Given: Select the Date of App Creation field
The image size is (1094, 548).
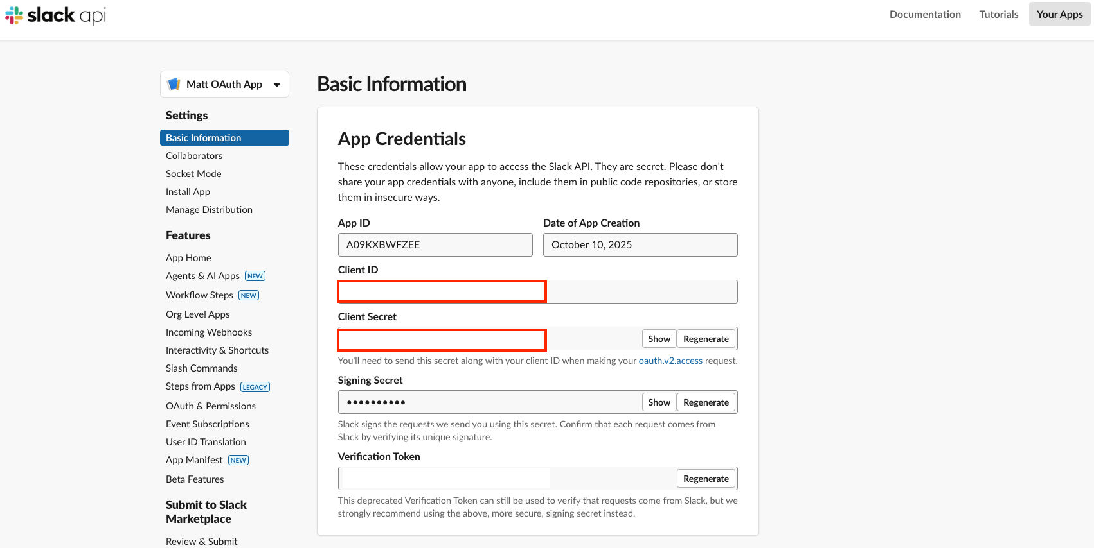Looking at the screenshot, I should tap(640, 244).
